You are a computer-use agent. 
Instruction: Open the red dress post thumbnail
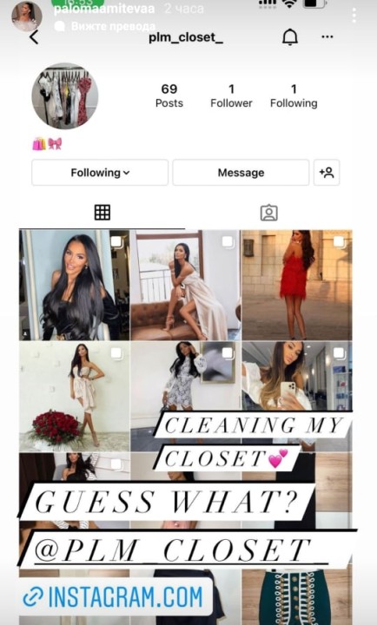tap(297, 285)
